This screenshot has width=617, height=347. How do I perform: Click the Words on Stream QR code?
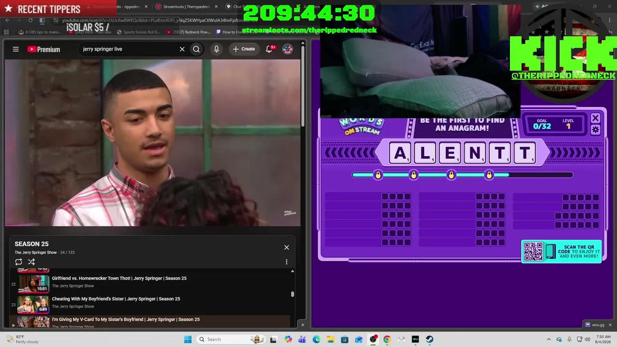(533, 252)
